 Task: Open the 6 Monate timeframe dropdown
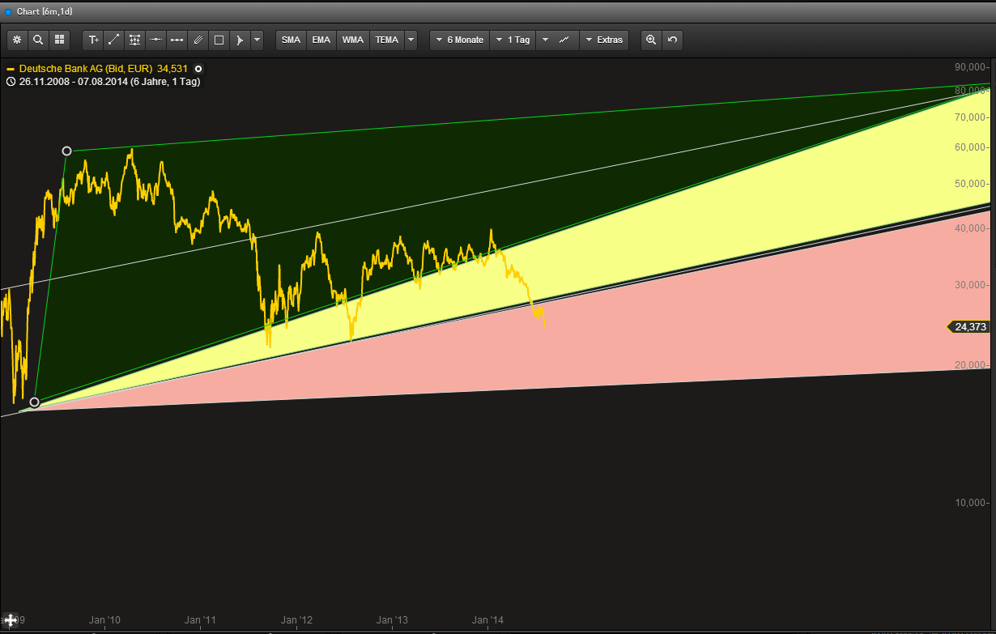(x=458, y=39)
